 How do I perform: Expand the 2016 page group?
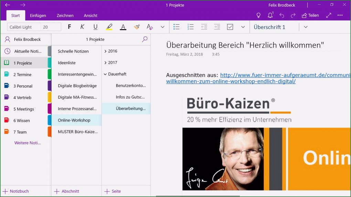coord(105,51)
